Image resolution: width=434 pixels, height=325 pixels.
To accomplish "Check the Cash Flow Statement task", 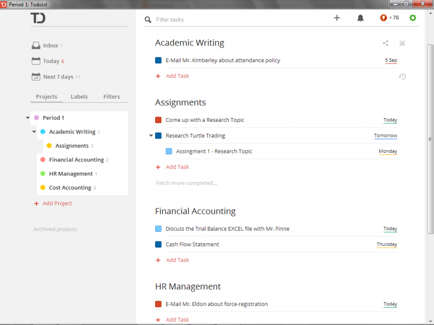I will [158, 244].
